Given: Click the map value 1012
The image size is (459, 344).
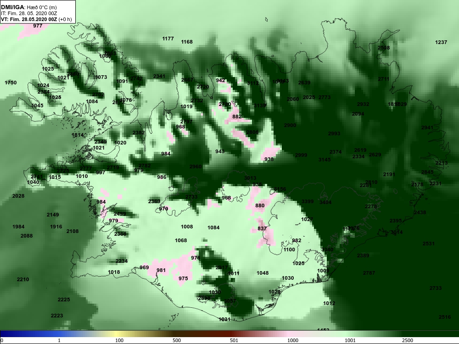Looking at the screenshot, I should pos(329,303).
